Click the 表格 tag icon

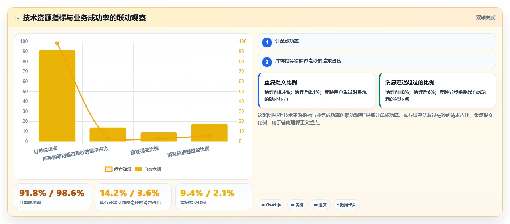tap(292, 205)
